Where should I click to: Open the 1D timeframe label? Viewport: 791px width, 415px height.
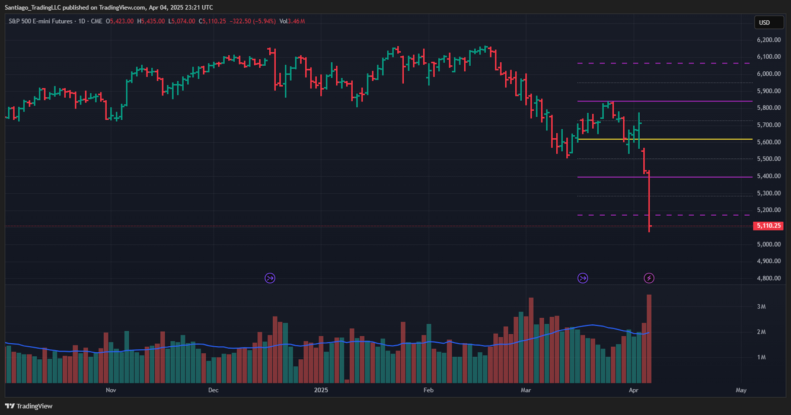(82, 20)
